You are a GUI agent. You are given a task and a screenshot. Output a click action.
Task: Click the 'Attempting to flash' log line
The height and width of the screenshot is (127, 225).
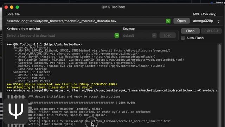click(x=49, y=87)
